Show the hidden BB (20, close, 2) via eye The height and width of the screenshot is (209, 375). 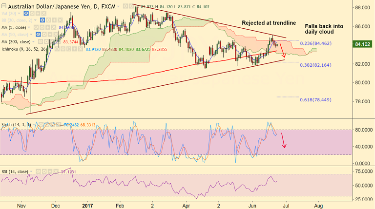tap(42, 20)
